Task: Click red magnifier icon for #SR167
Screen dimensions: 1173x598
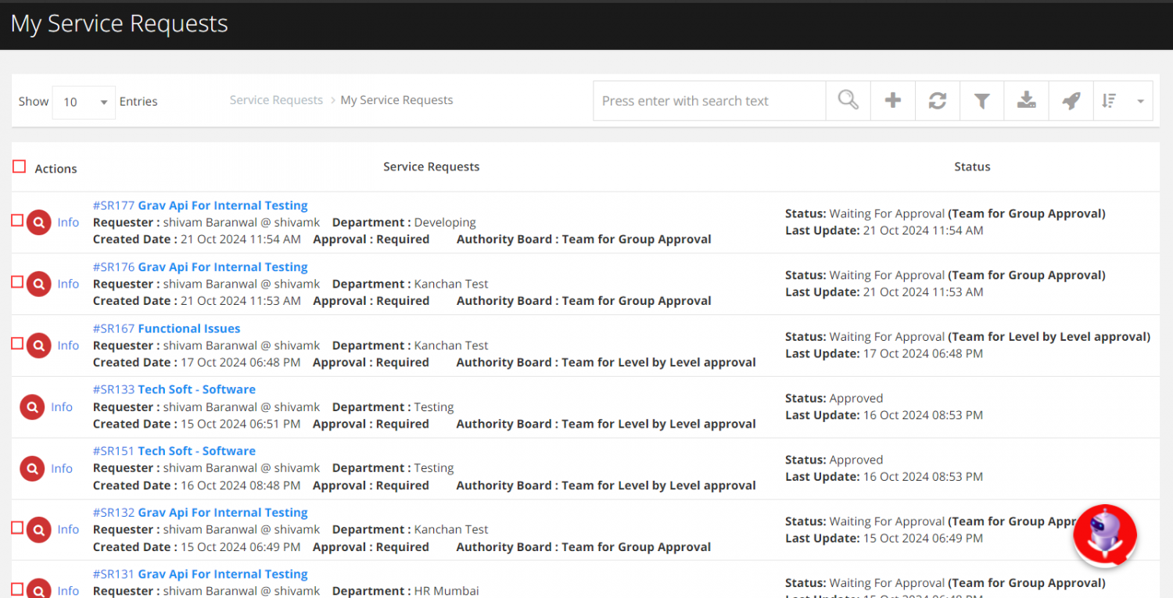Action: click(39, 346)
